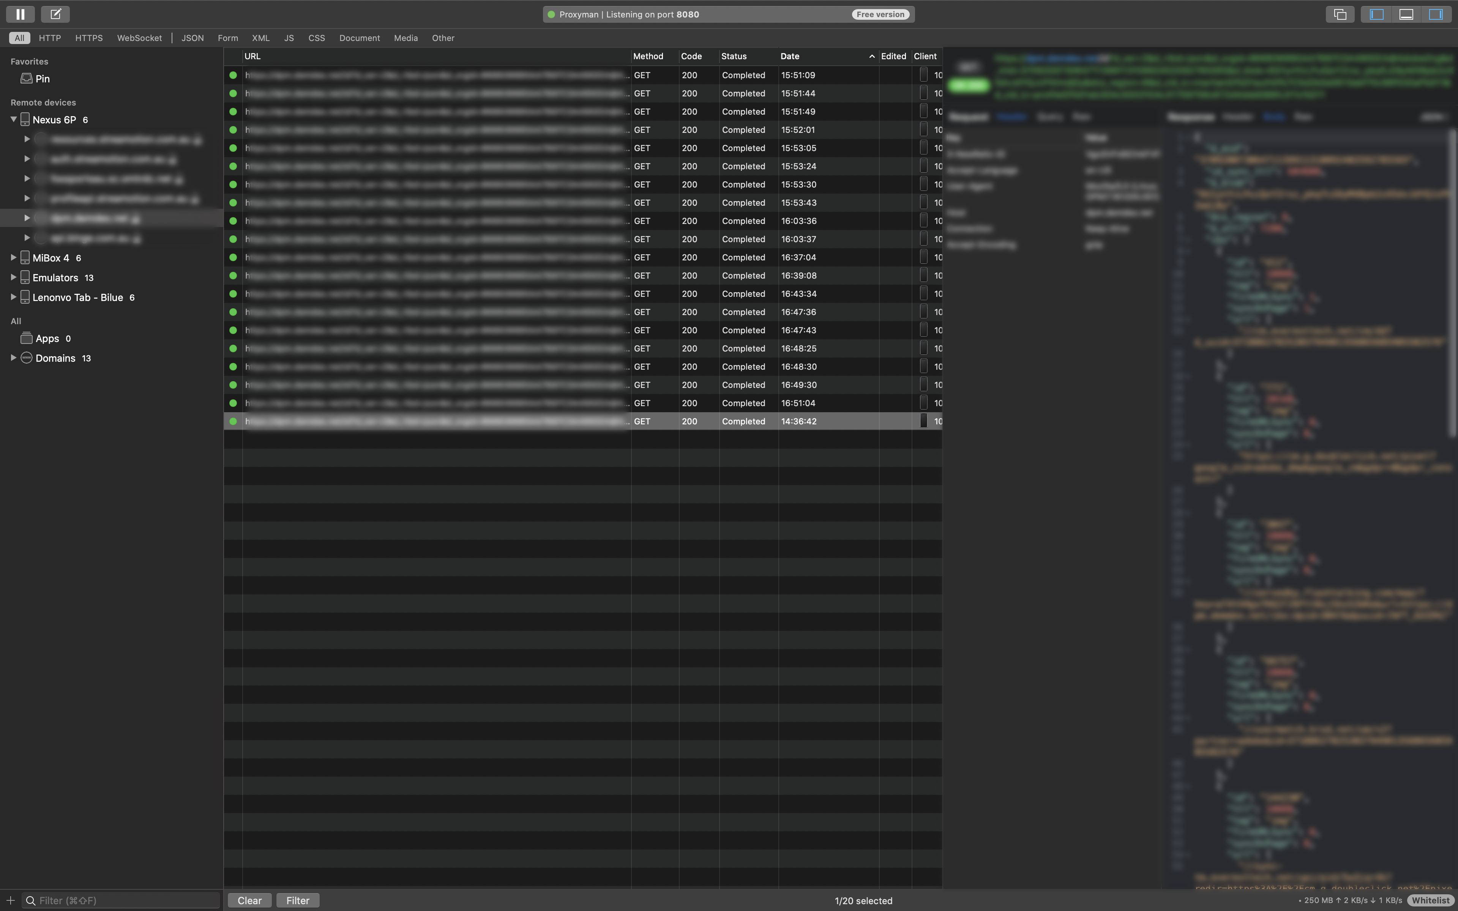Image resolution: width=1458 pixels, height=911 pixels.
Task: Click the Nexus 6P device icon
Action: [25, 119]
